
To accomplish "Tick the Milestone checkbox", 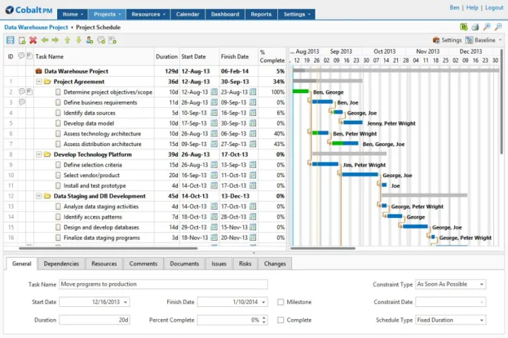I will [281, 302].
